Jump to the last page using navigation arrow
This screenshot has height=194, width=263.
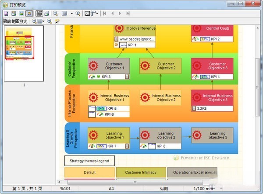(x=128, y=13)
